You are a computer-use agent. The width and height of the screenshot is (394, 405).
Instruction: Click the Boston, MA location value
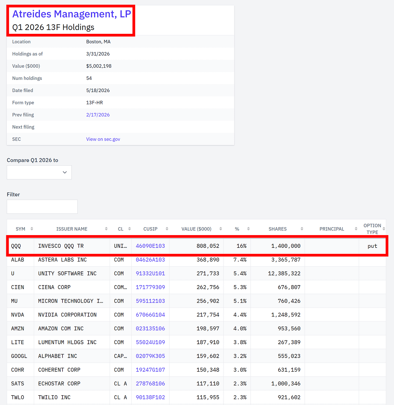(98, 42)
